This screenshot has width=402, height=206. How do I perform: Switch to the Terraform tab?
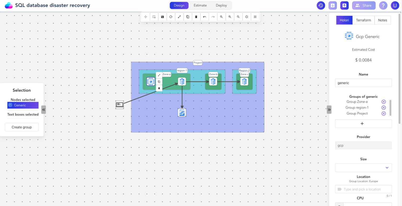(x=363, y=20)
